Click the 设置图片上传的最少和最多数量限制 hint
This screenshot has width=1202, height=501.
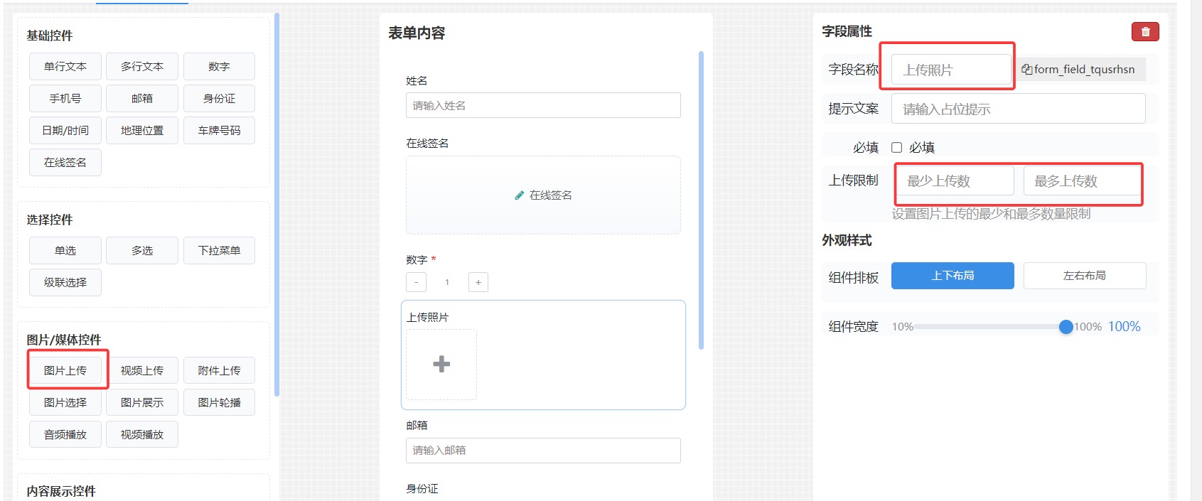991,214
